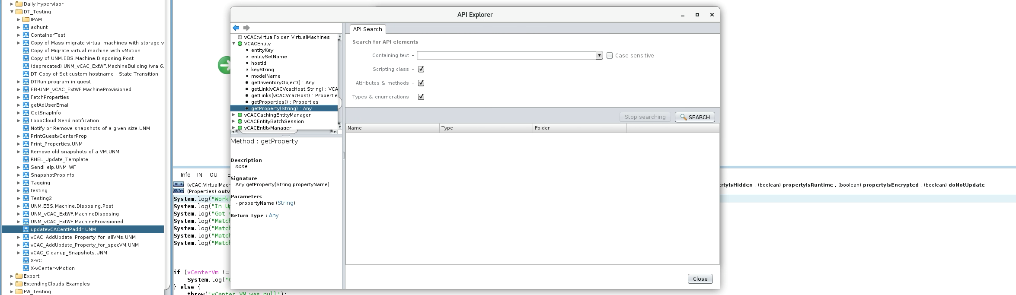Collapse the DT_Testing folder
The image size is (1016, 295).
12,12
